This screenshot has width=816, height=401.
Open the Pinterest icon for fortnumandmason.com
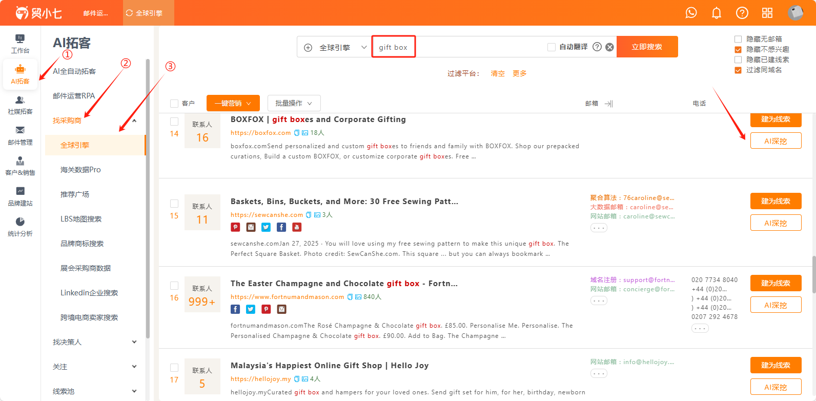[266, 309]
